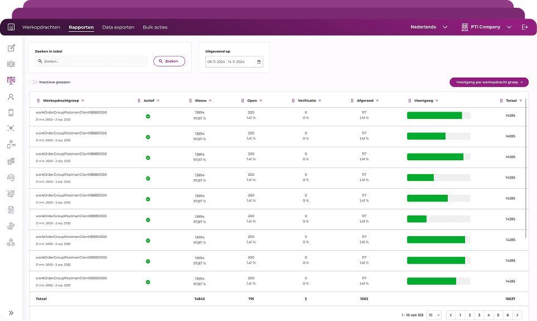Go to page 3 in pagination
537x321 pixels.
[479, 315]
